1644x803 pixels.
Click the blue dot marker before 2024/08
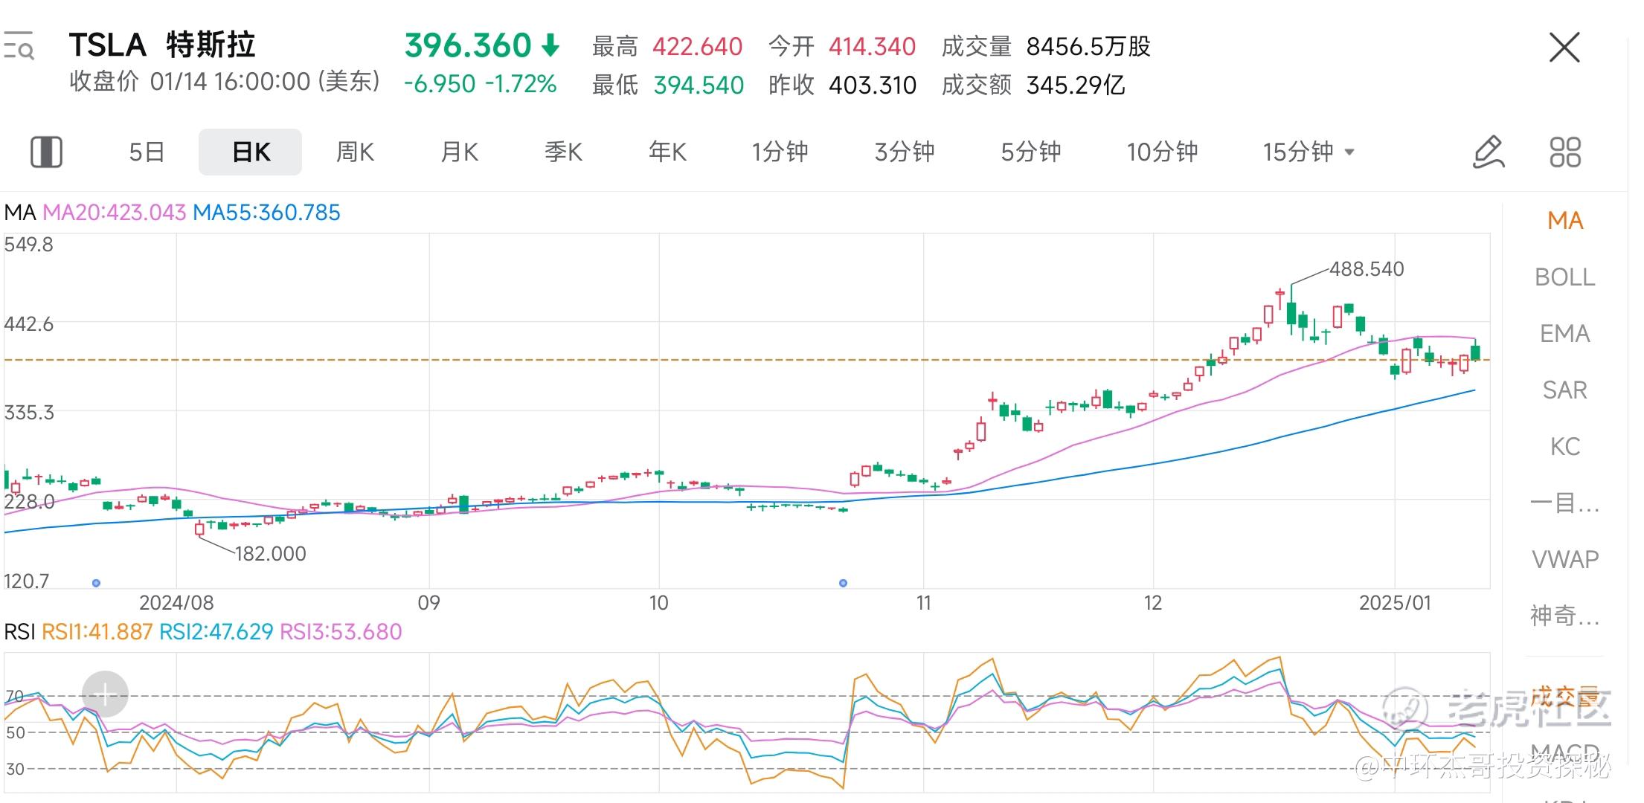point(96,583)
